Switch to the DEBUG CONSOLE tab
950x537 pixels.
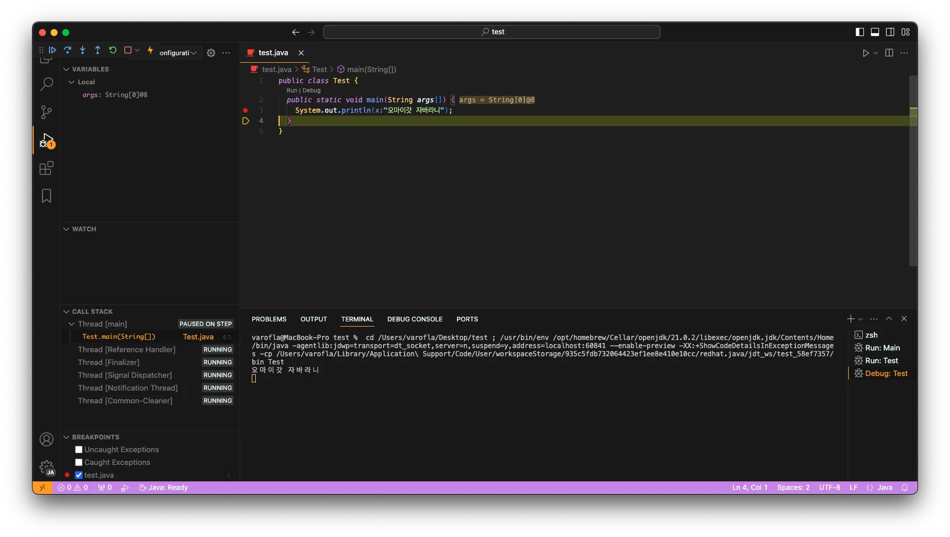pyautogui.click(x=415, y=320)
